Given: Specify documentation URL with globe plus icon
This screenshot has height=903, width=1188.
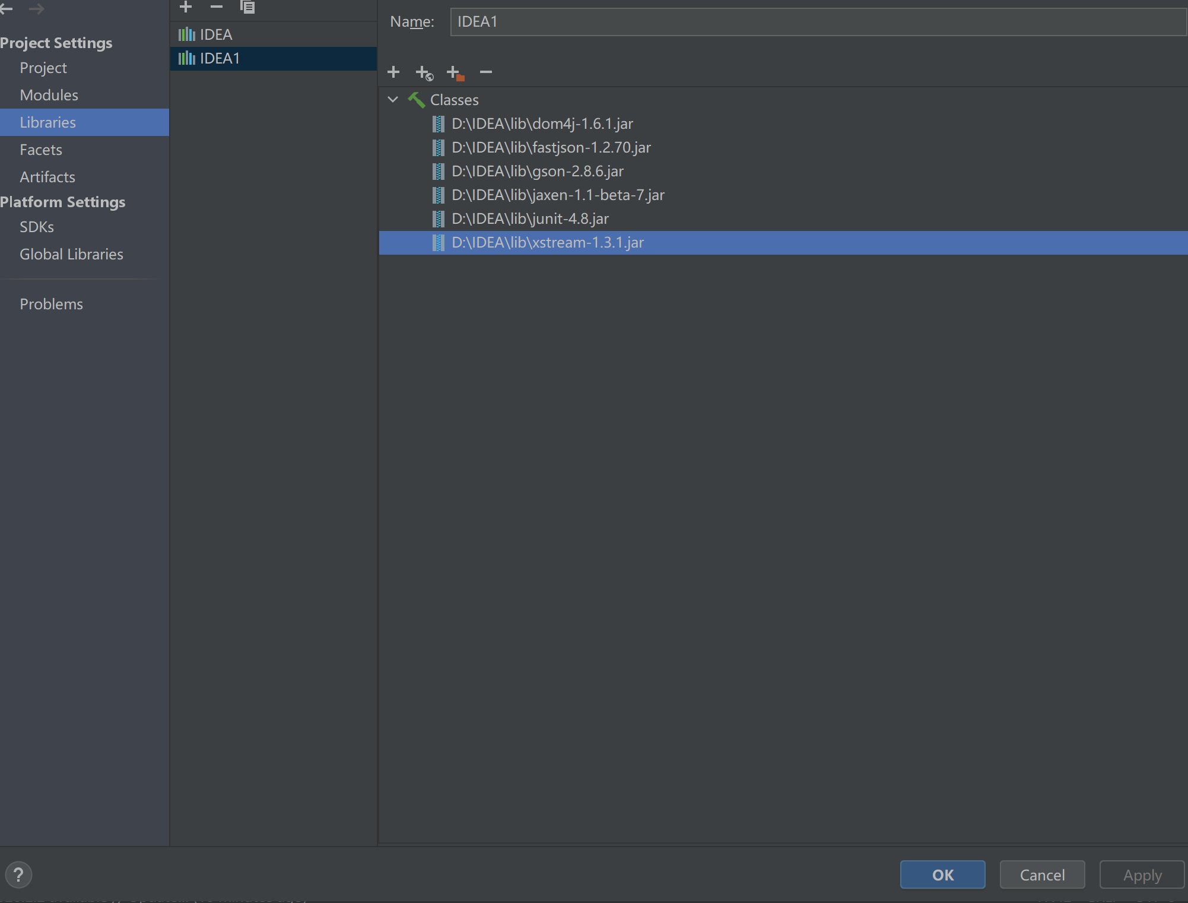Looking at the screenshot, I should click(x=424, y=72).
